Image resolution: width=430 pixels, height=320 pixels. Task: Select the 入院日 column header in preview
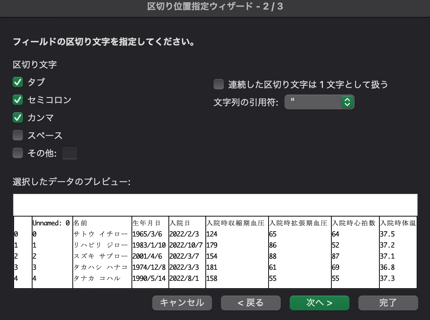tap(179, 223)
